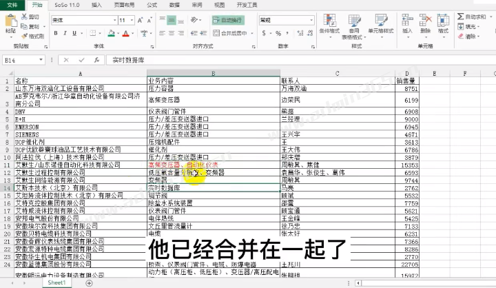Switch to the Formulas tab

[x=152, y=5]
